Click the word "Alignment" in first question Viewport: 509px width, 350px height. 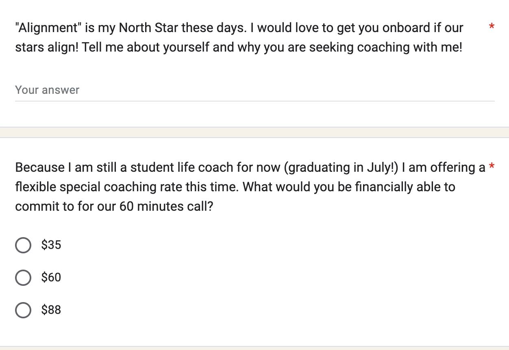coord(48,28)
